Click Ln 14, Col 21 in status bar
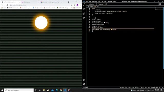 [131, 88]
